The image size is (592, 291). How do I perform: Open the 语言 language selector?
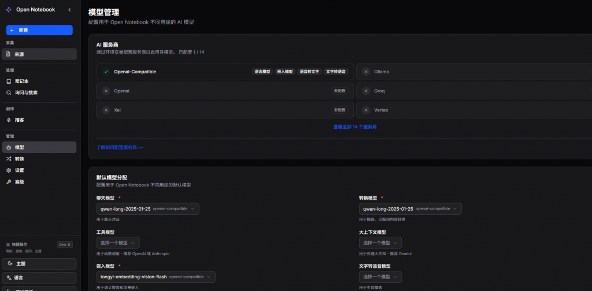pos(39,278)
